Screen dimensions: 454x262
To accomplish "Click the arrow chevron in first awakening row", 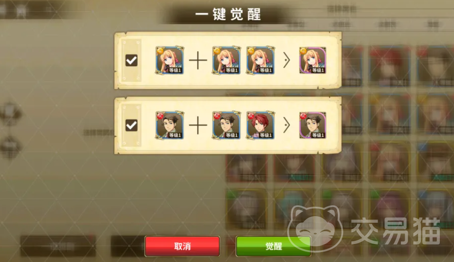I will click(287, 61).
